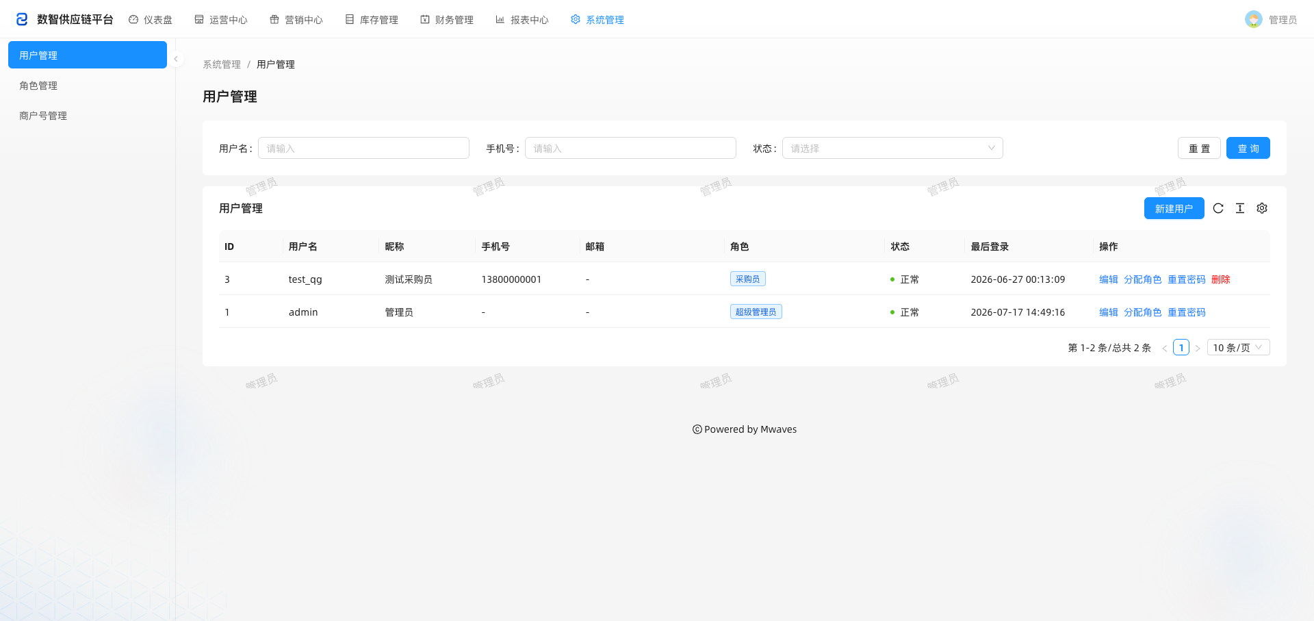
Task: Open the 营销中心 menu
Action: point(296,20)
